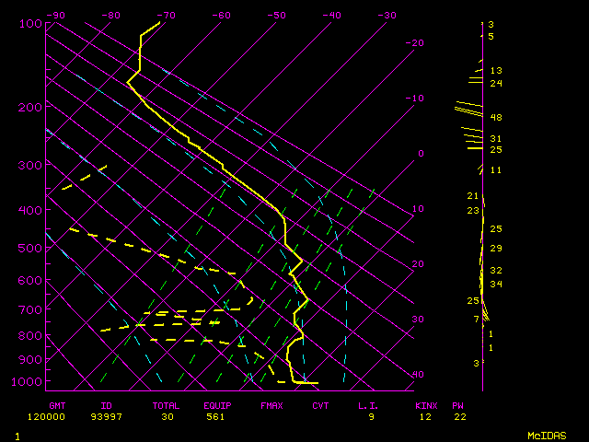Click the wind speed value 13
Image resolution: width=589 pixels, height=442 pixels.
point(496,71)
